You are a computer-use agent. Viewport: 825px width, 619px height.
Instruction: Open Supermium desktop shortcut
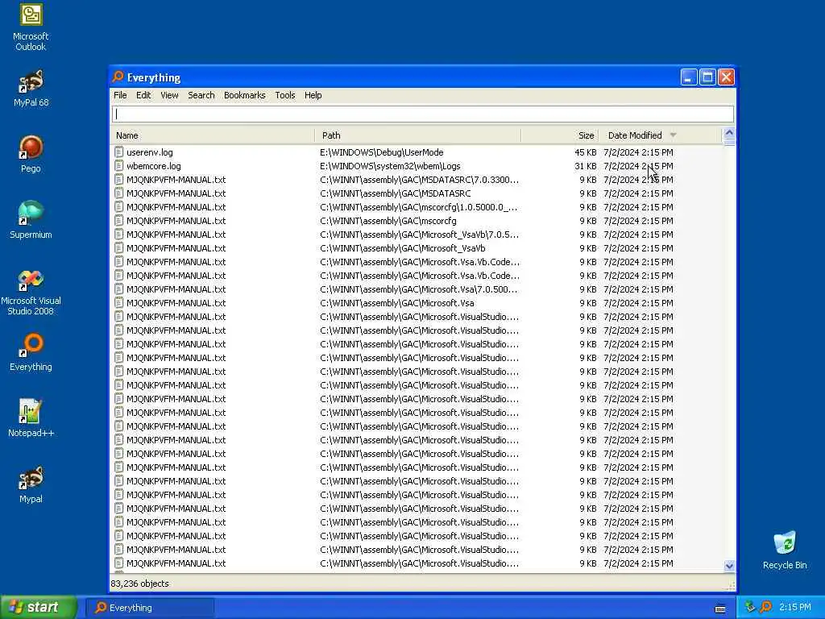pyautogui.click(x=31, y=220)
